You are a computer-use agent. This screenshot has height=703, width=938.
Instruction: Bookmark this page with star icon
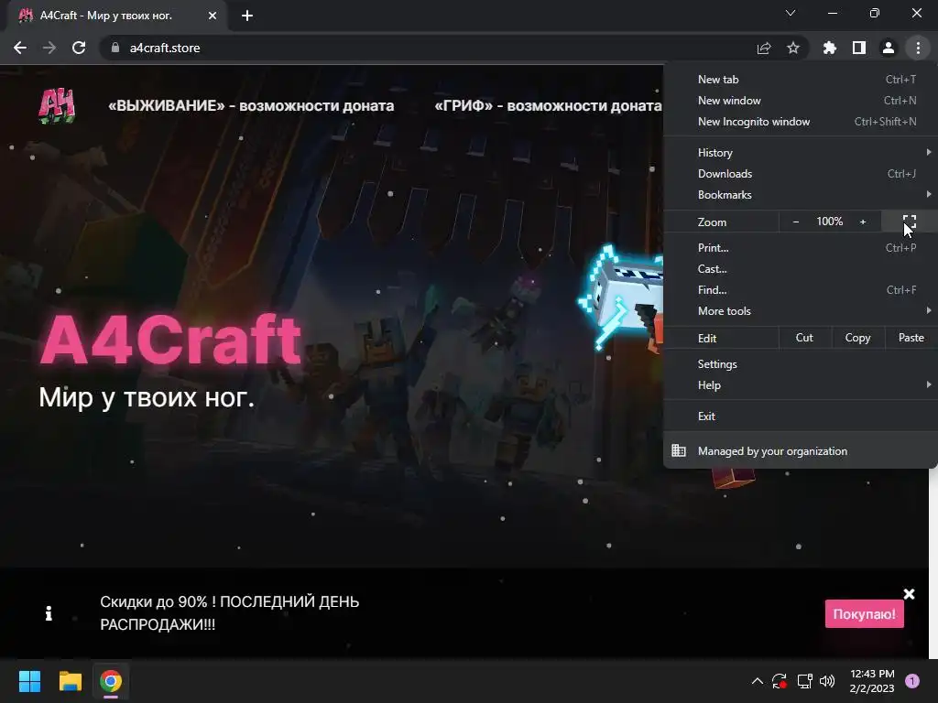(x=793, y=48)
